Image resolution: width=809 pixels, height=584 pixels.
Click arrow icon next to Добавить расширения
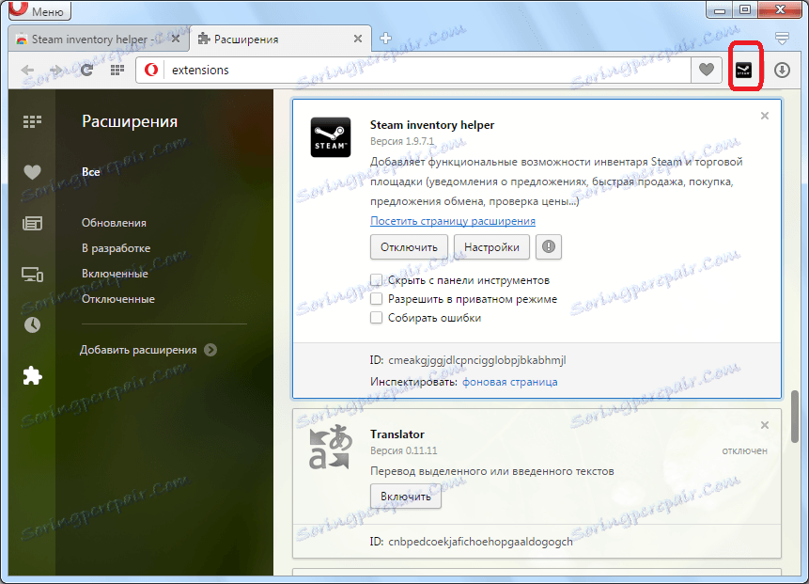(210, 350)
